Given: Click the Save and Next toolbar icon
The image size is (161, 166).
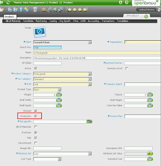Looking at the screenshot, I should 27,10.
